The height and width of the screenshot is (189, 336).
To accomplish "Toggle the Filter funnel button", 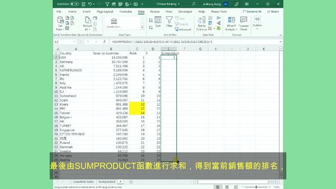I will (169, 22).
